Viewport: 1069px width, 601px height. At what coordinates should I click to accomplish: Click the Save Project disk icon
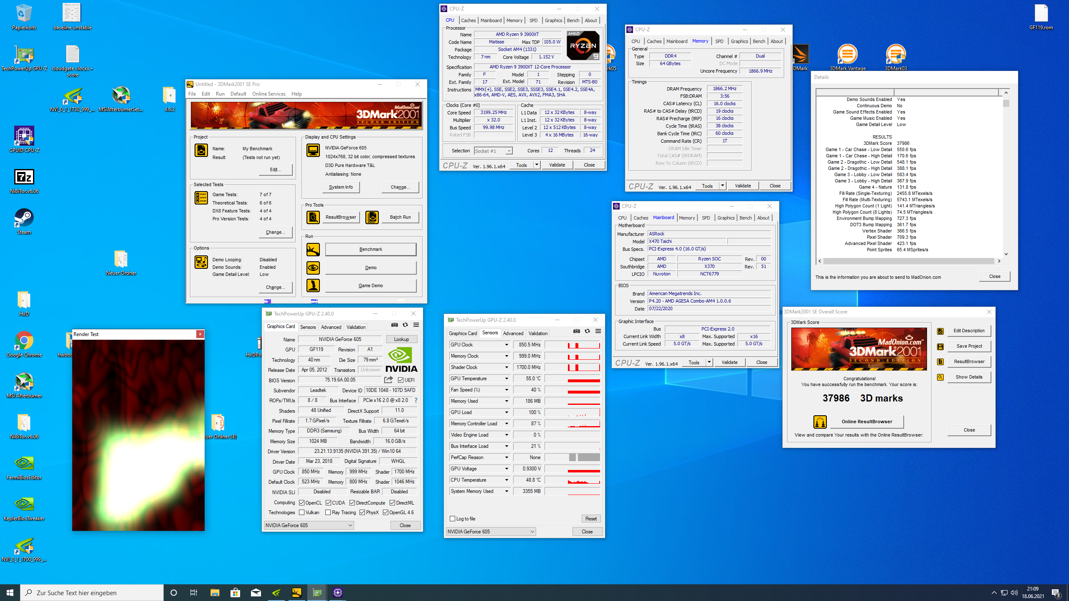coord(940,346)
